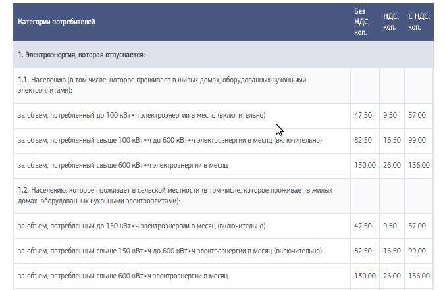Click the 47,50 value in 100 кВт•ч row
The image size is (445, 290).
363,115
